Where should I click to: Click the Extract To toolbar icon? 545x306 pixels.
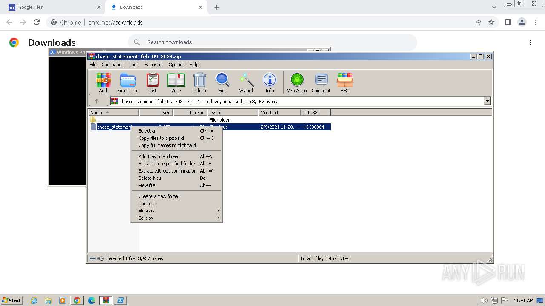[128, 82]
